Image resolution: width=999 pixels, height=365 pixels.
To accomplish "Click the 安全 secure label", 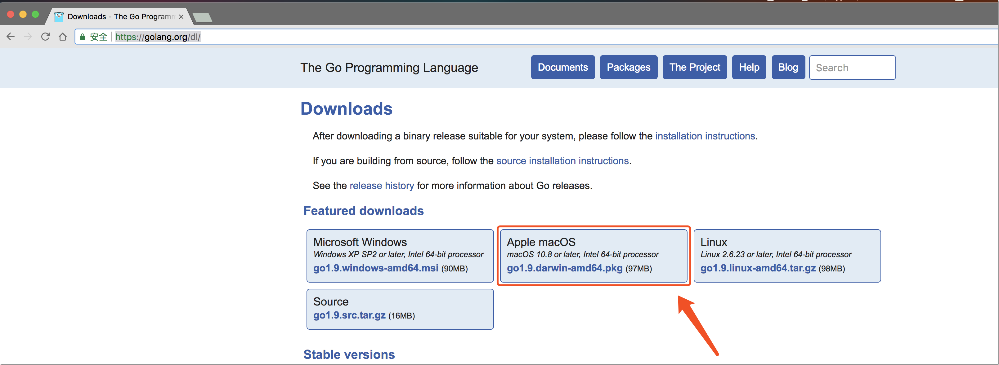I will 99,37.
